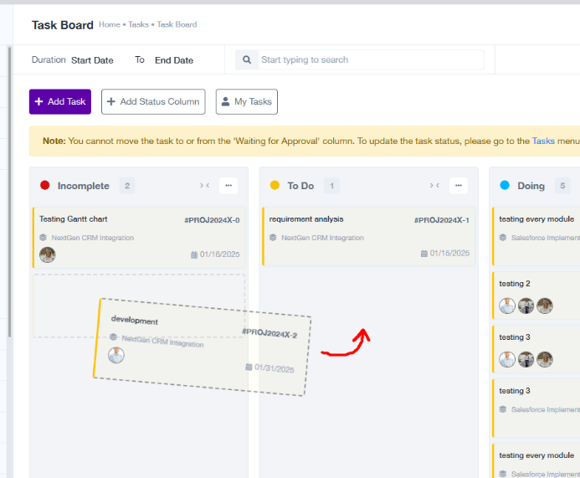
Task: Click the project stack icon on Testing Gantt chart
Action: click(43, 238)
